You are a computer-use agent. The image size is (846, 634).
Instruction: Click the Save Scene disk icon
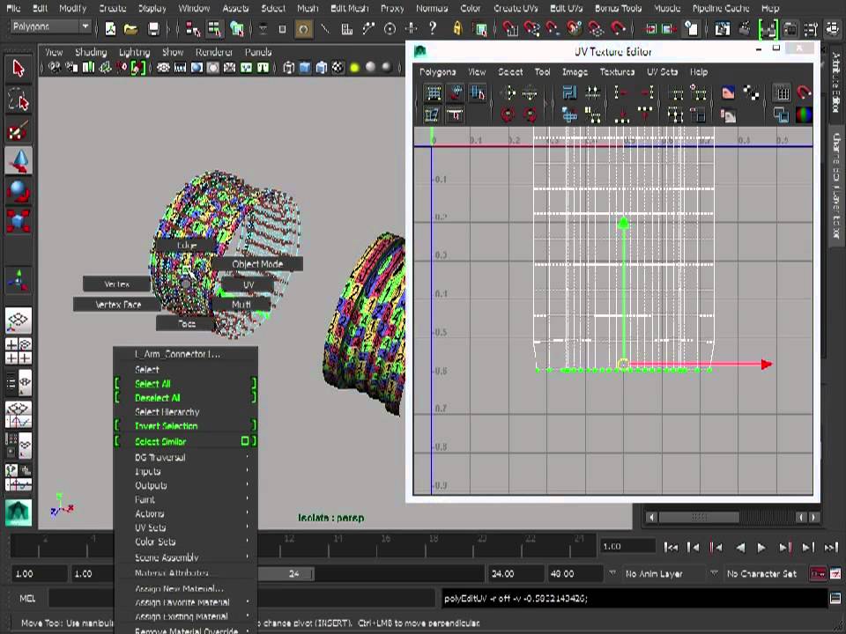pos(153,28)
